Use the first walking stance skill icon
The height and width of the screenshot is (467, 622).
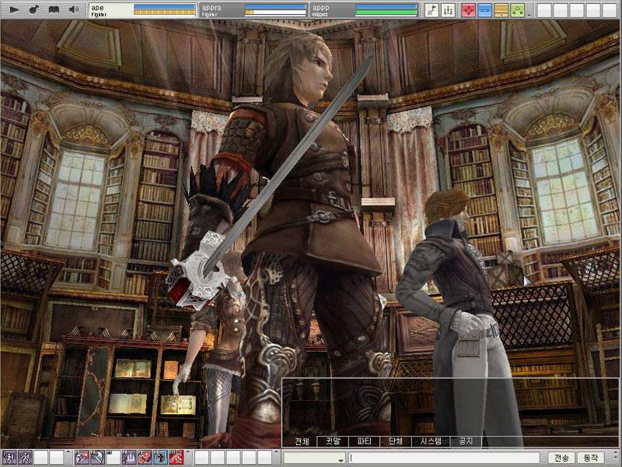click(x=9, y=458)
